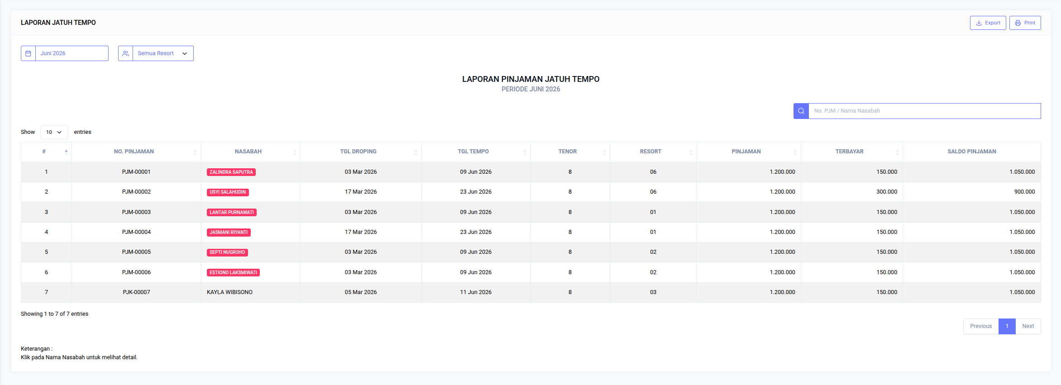
Task: Focus the No. PJM / Nama Nasabah search field
Action: click(x=924, y=111)
